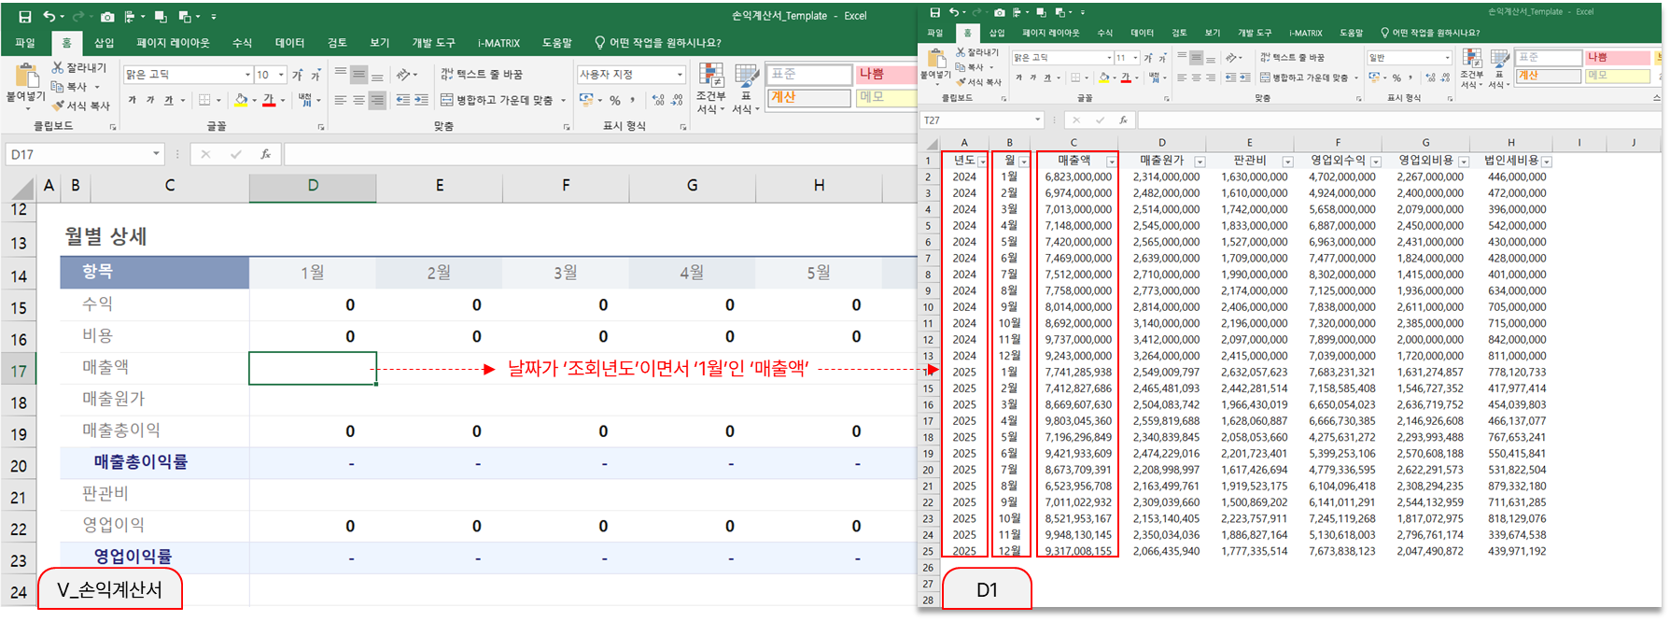This screenshot has height=621, width=1670.
Task: Click the Save icon in left Excel window
Action: pyautogui.click(x=24, y=17)
